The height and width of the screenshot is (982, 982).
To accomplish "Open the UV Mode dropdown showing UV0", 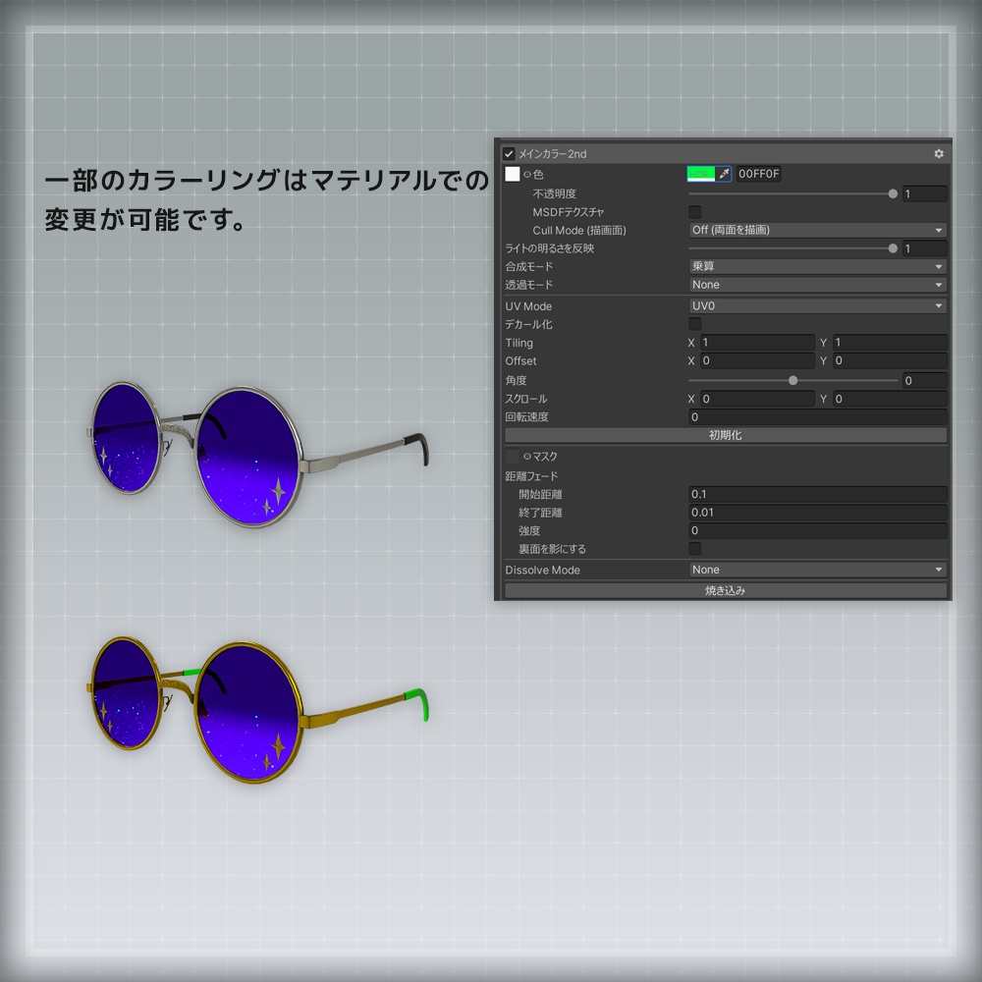I will 817,305.
